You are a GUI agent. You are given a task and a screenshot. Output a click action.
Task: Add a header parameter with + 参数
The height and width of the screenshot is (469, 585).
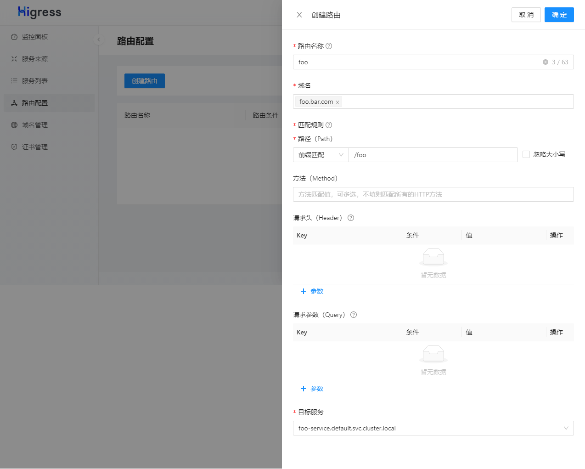pos(312,291)
